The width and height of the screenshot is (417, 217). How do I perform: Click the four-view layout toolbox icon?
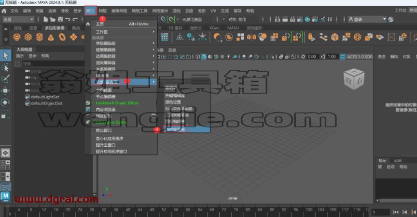(x=5, y=165)
